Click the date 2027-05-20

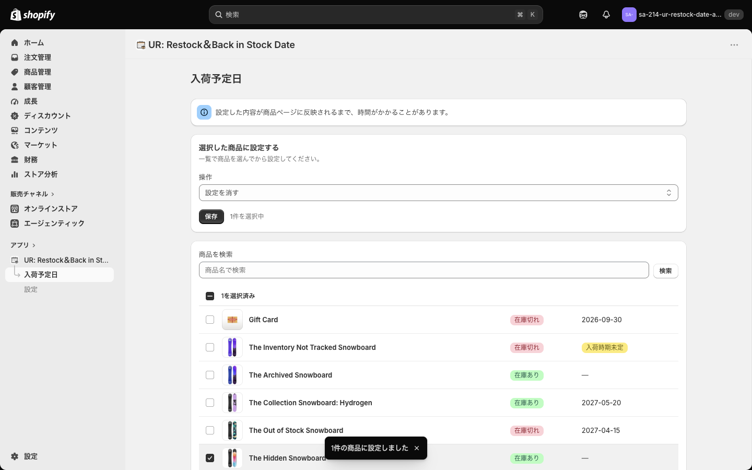pyautogui.click(x=601, y=403)
